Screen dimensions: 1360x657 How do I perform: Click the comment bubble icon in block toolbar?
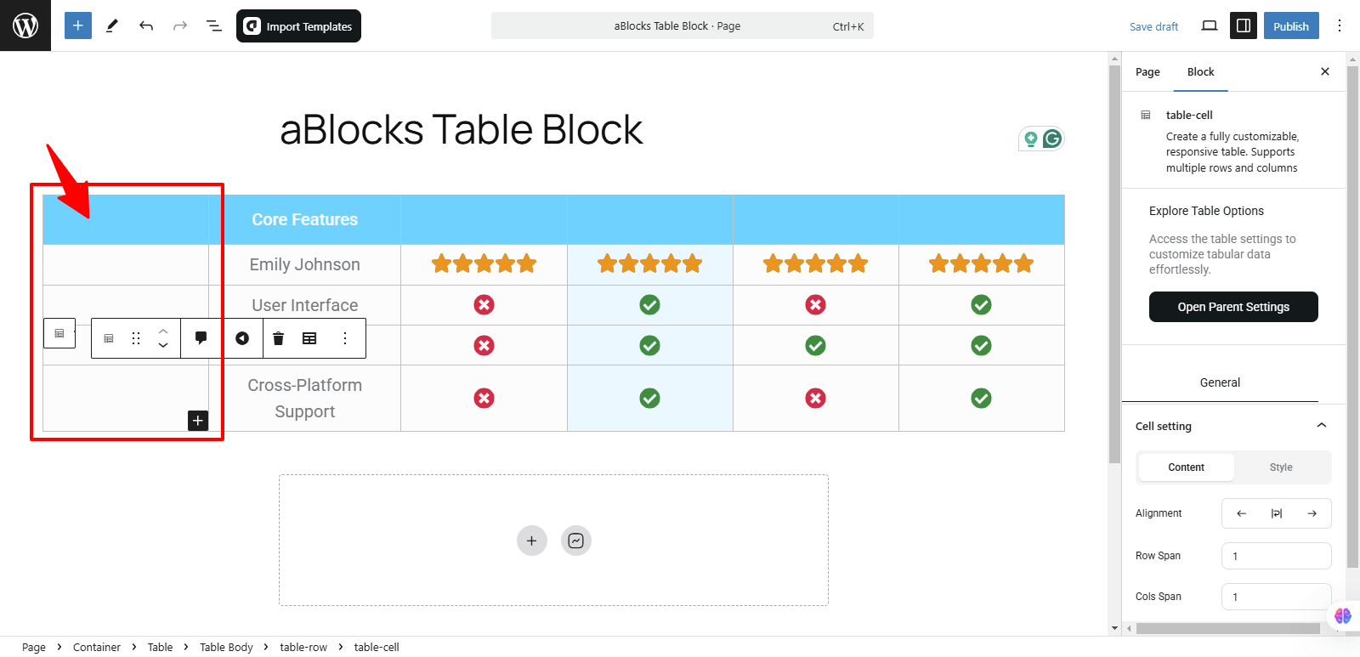[201, 338]
